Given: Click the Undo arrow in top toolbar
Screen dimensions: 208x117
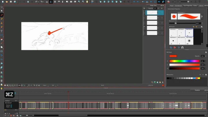Looking at the screenshot, I should [x=37, y=2].
